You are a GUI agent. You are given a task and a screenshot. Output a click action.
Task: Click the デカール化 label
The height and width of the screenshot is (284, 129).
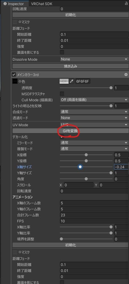pyautogui.click(x=20, y=137)
